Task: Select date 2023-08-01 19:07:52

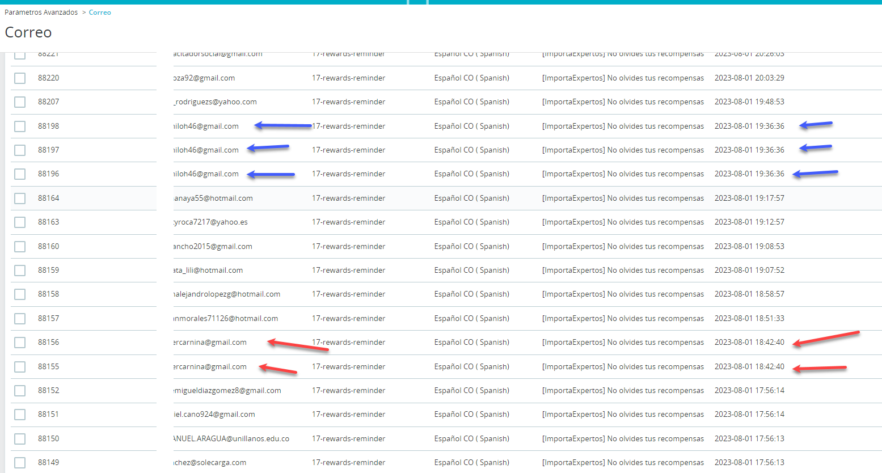Action: click(749, 270)
